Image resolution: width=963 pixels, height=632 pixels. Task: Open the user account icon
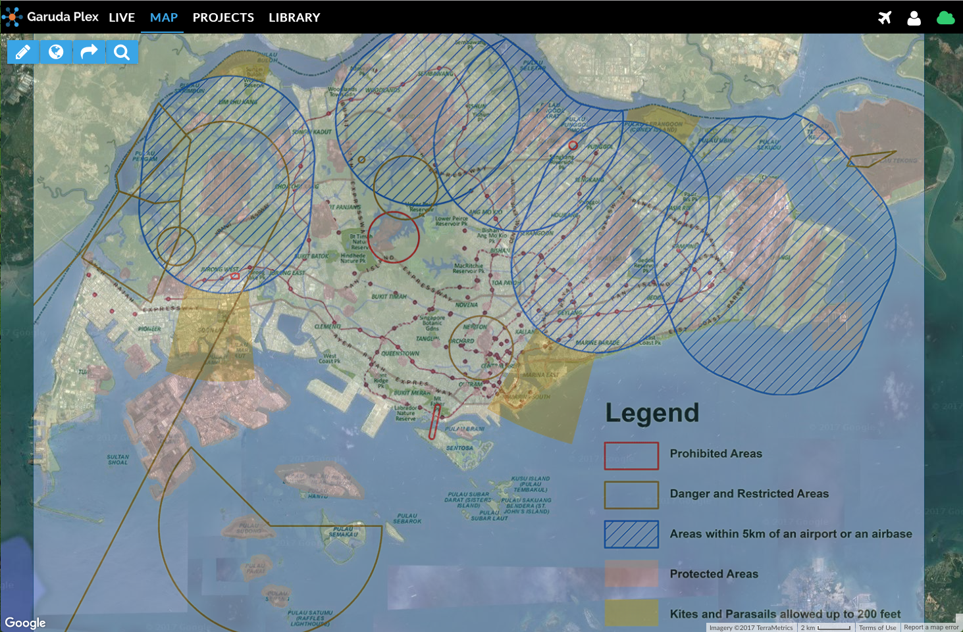coord(914,18)
